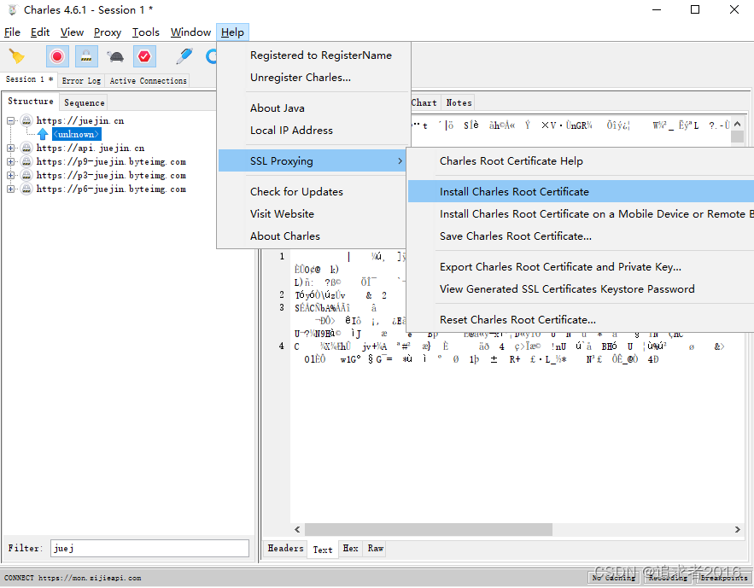This screenshot has width=754, height=588.
Task: Toggle breakpoints red hexagon icon
Action: tap(144, 56)
